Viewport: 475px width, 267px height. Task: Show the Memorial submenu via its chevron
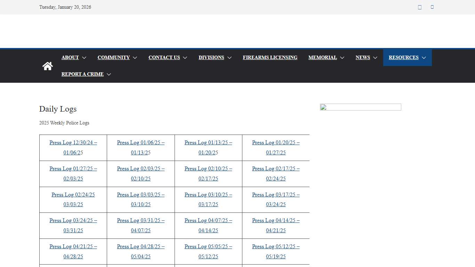(342, 58)
